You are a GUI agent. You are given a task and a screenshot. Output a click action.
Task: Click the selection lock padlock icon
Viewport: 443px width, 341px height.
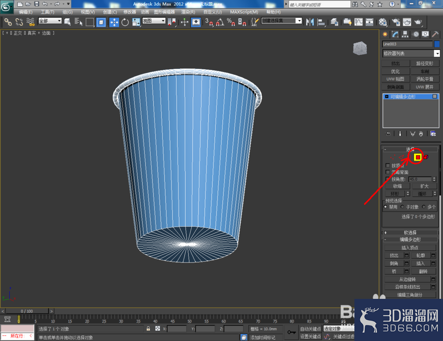tap(148, 329)
